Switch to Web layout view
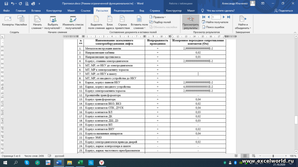The height and width of the screenshot is (167, 298). [253, 156]
